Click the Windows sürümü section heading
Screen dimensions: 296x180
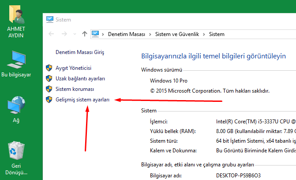click(x=161, y=70)
